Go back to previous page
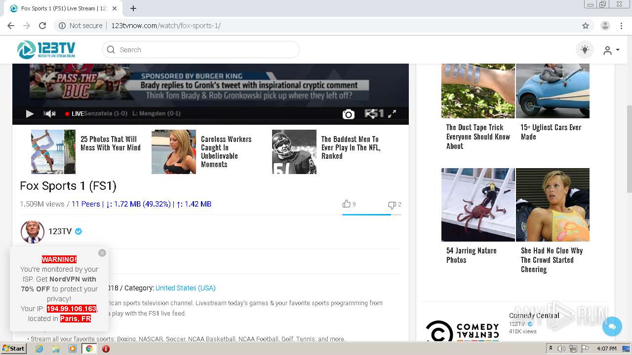Viewport: 632px width, 355px height. (11, 26)
